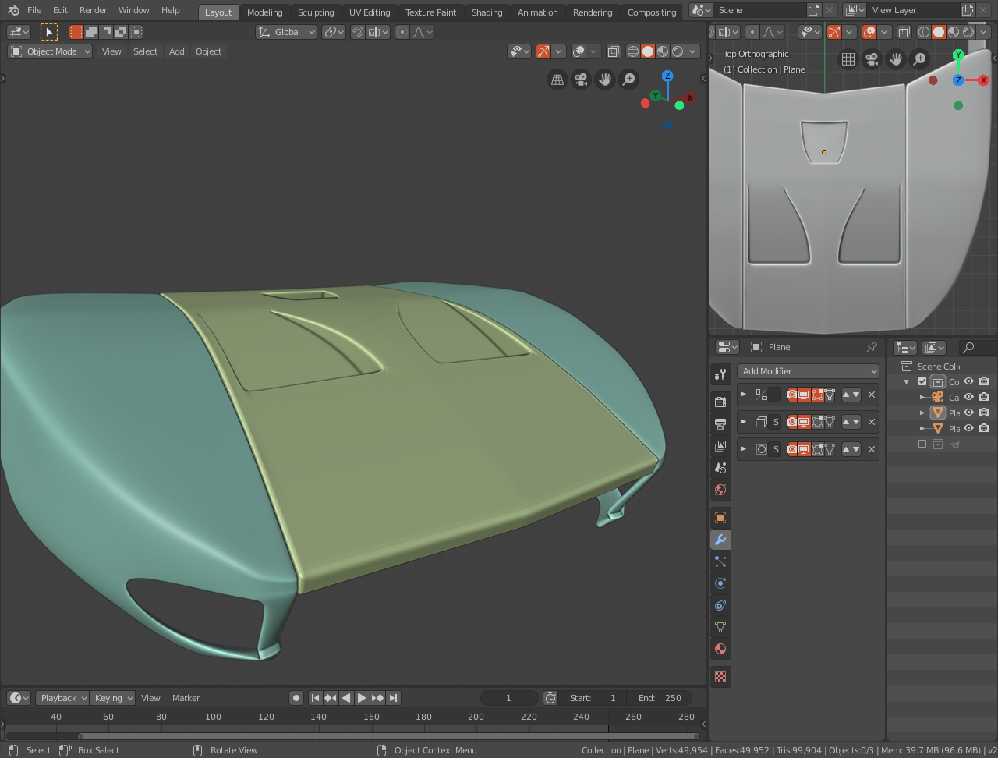
Task: Open the Material properties tab
Action: (x=720, y=649)
